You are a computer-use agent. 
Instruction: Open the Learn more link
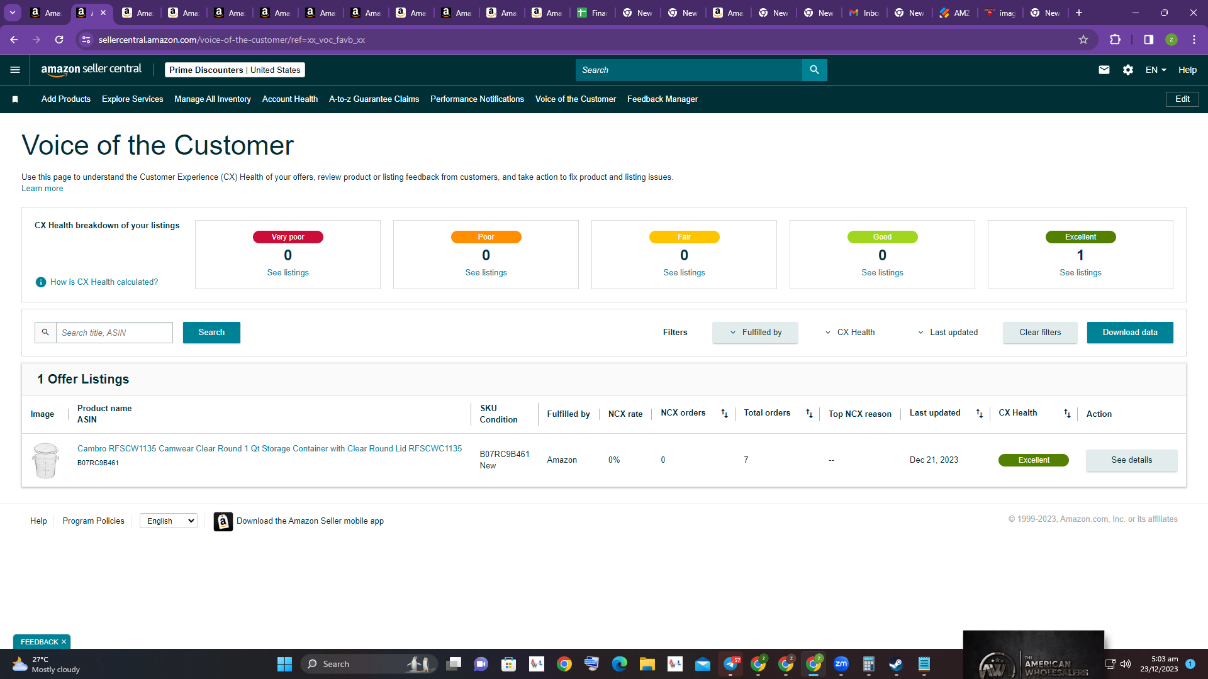(x=42, y=189)
